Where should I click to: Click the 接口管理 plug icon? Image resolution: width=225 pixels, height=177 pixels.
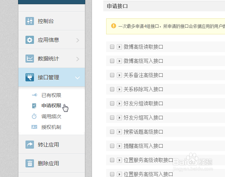point(30,78)
